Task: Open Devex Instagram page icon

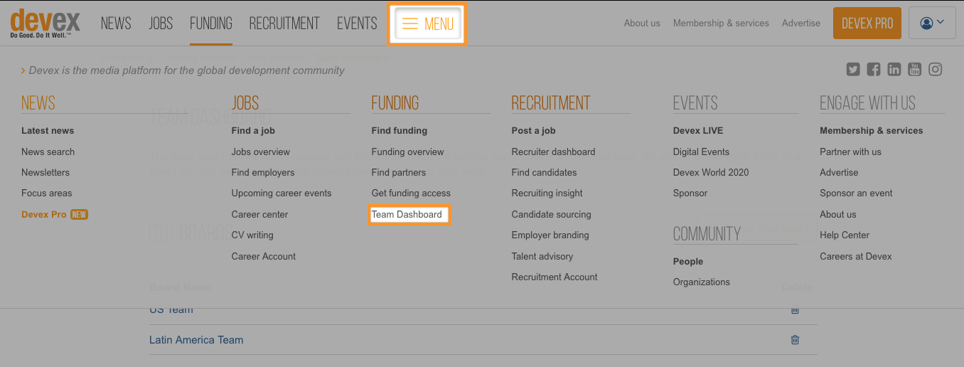Action: (936, 70)
